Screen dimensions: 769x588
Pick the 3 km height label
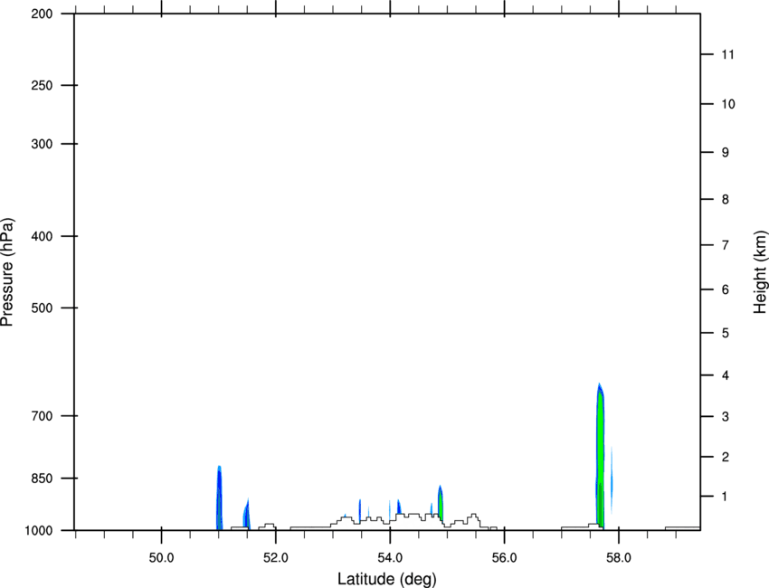tap(726, 416)
